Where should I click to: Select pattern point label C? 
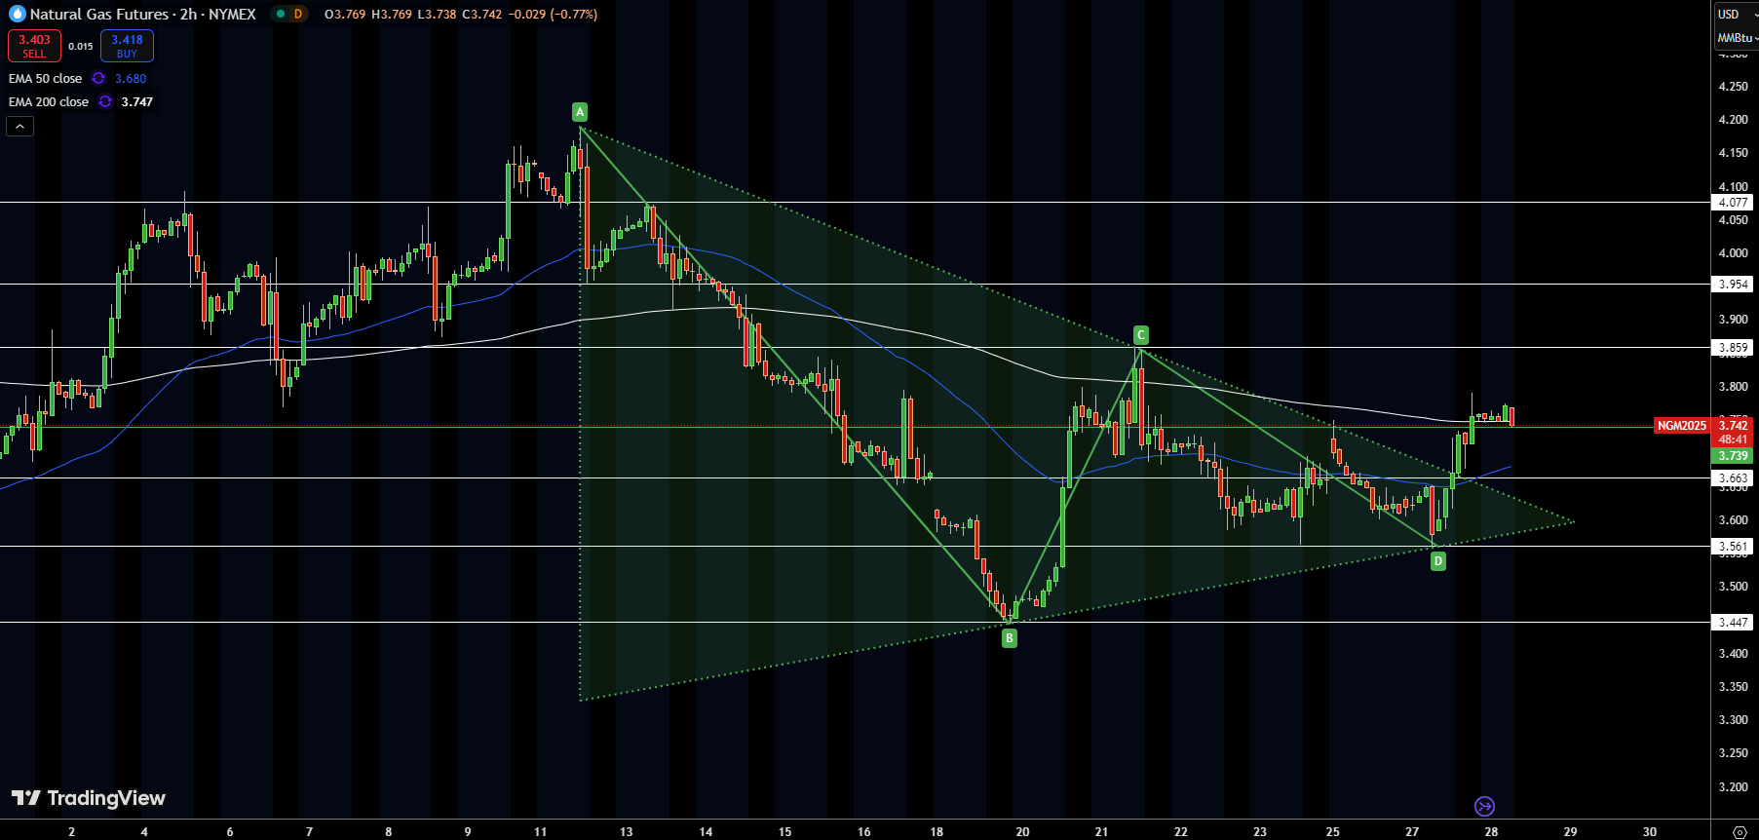(x=1141, y=335)
